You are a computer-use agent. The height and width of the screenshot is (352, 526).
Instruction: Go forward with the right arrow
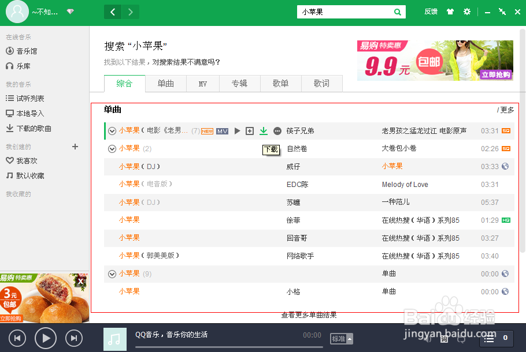131,12
